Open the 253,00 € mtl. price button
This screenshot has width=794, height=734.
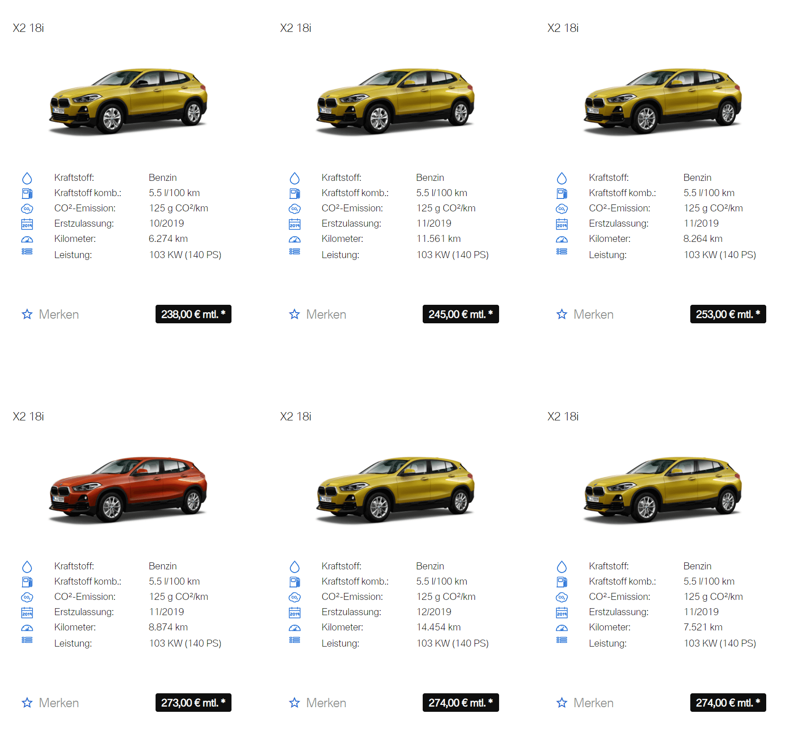click(728, 314)
